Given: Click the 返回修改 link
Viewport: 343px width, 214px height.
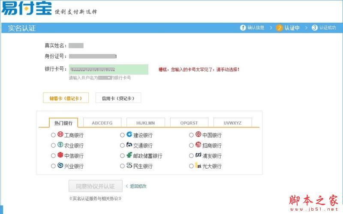Looking at the screenshot, I should (138, 186).
